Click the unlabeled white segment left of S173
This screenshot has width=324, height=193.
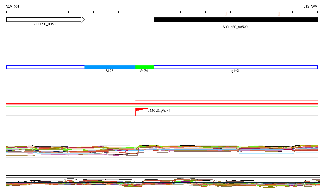pyautogui.click(x=45, y=67)
